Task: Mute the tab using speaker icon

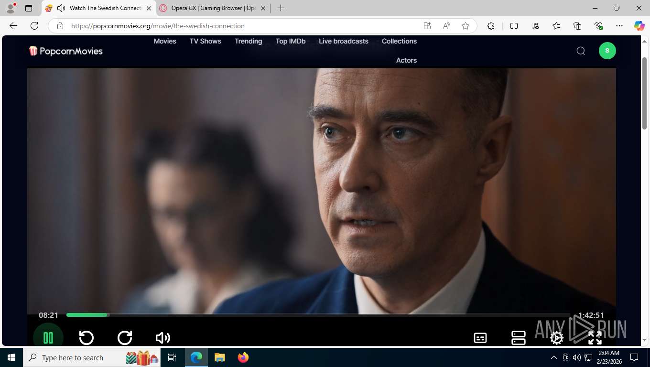Action: (61, 8)
